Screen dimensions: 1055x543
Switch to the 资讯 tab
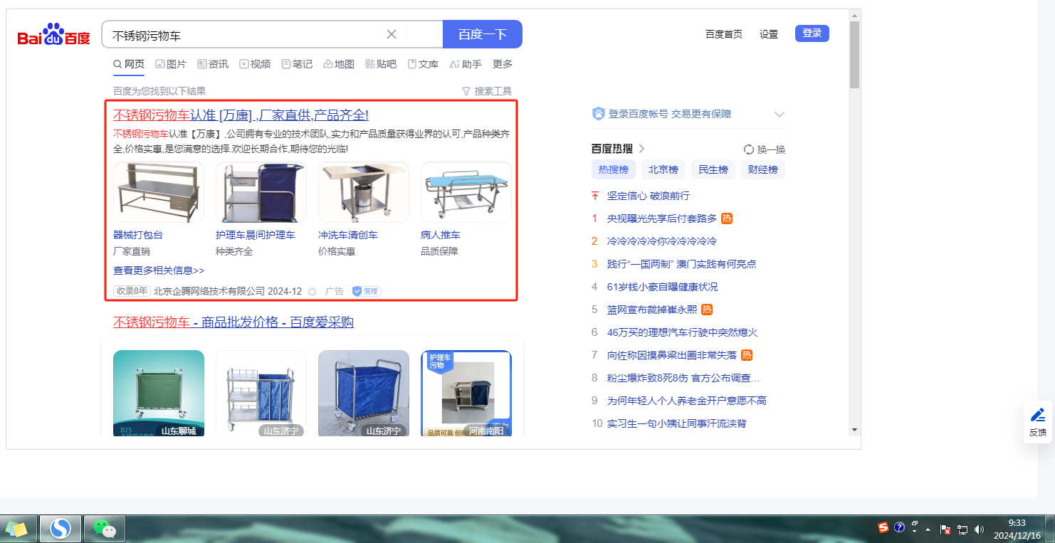click(213, 64)
